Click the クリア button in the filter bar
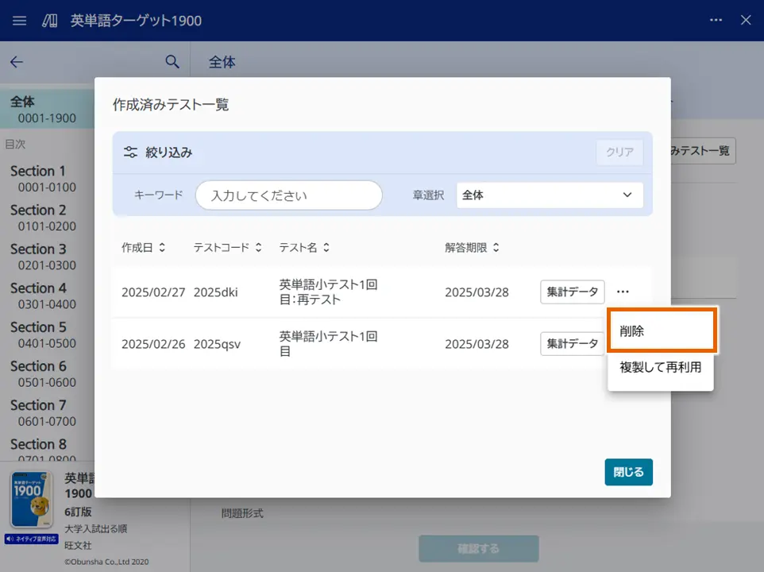The height and width of the screenshot is (572, 764). [619, 151]
